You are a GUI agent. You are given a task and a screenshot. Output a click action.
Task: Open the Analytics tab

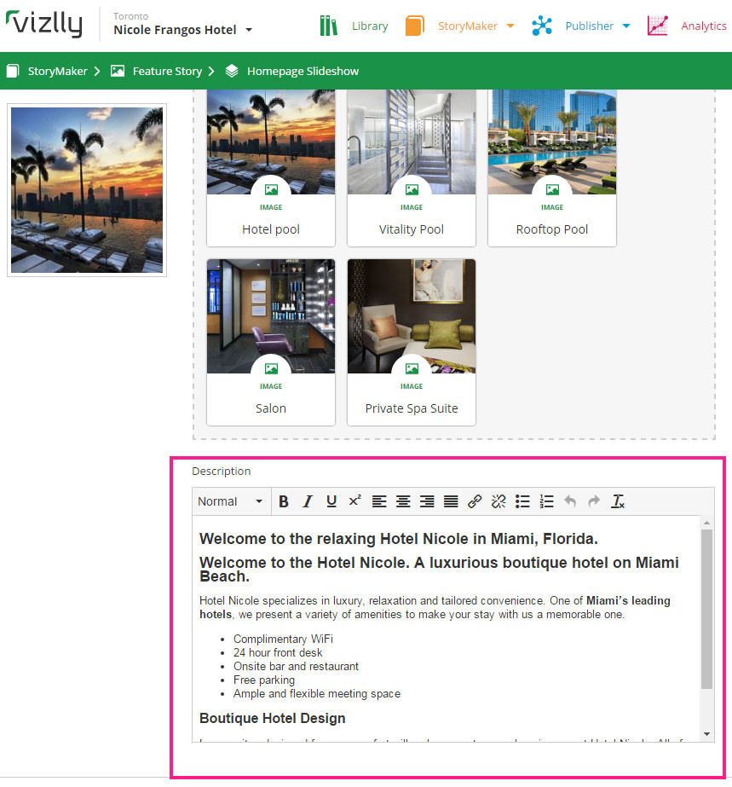(x=703, y=26)
